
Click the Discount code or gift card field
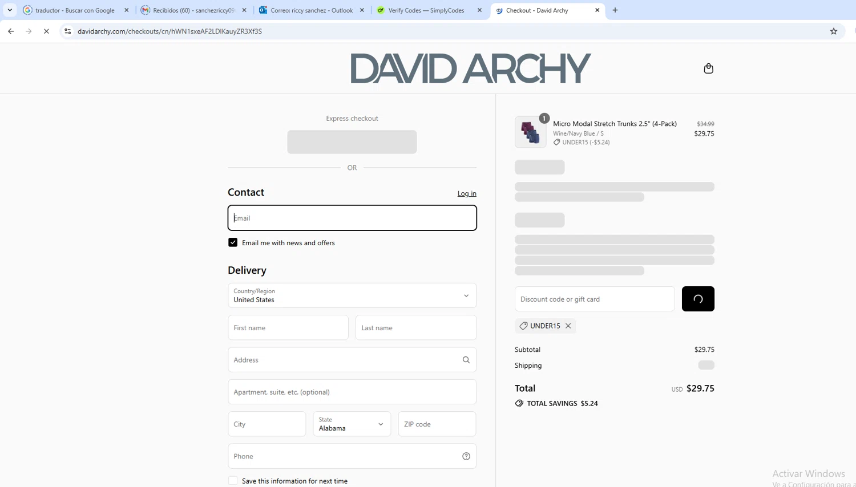tap(595, 299)
